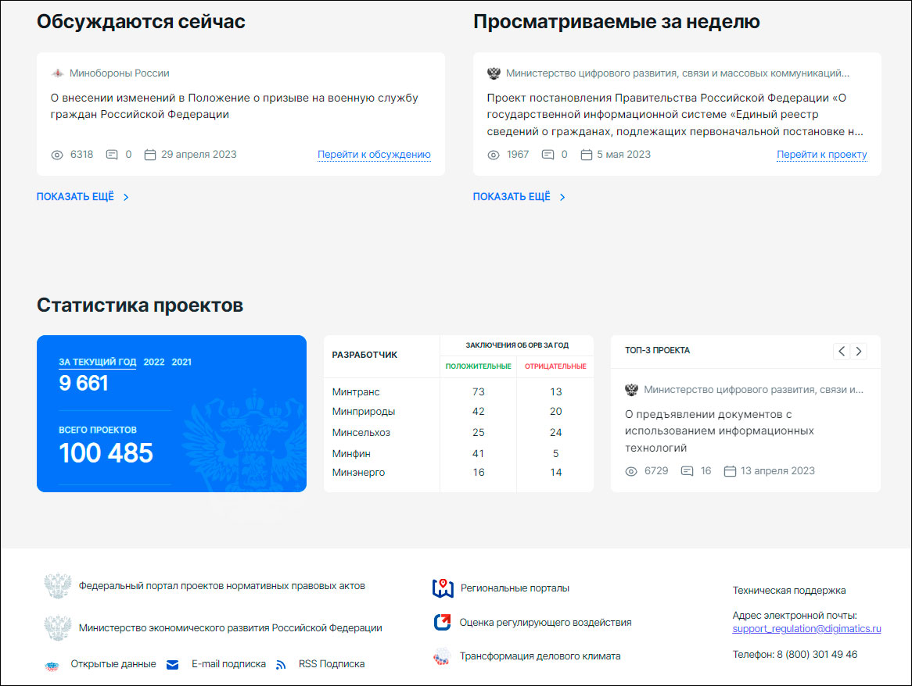Image resolution: width=912 pixels, height=686 pixels.
Task: Click the RSS Подписка feed icon
Action: pos(282,664)
